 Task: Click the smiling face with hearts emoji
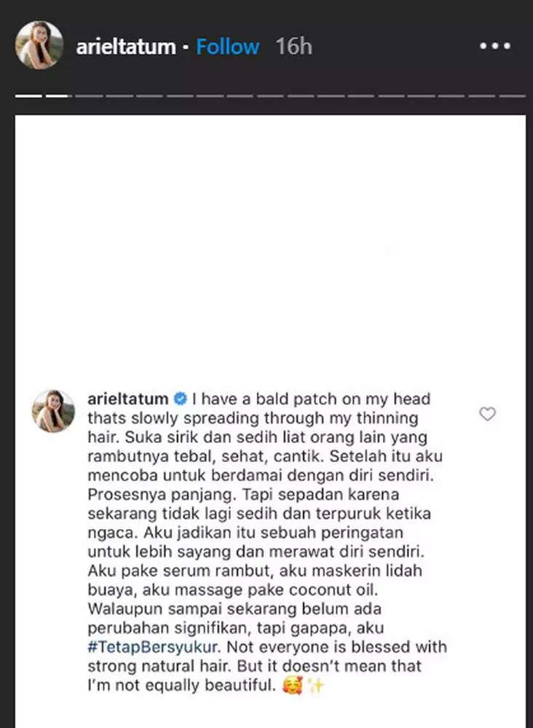pyautogui.click(x=292, y=685)
